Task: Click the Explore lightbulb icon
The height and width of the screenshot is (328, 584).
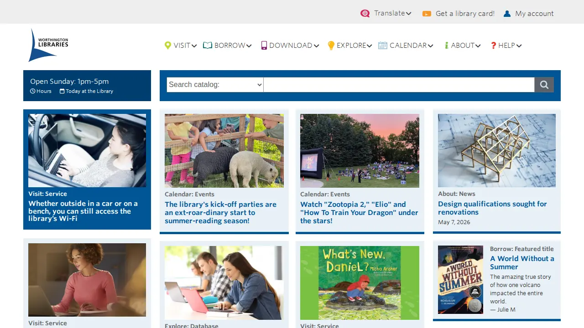Action: tap(331, 46)
